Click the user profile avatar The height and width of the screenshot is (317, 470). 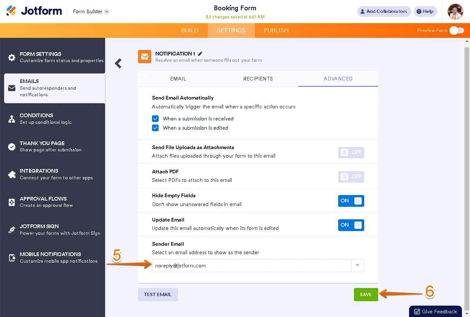(455, 11)
